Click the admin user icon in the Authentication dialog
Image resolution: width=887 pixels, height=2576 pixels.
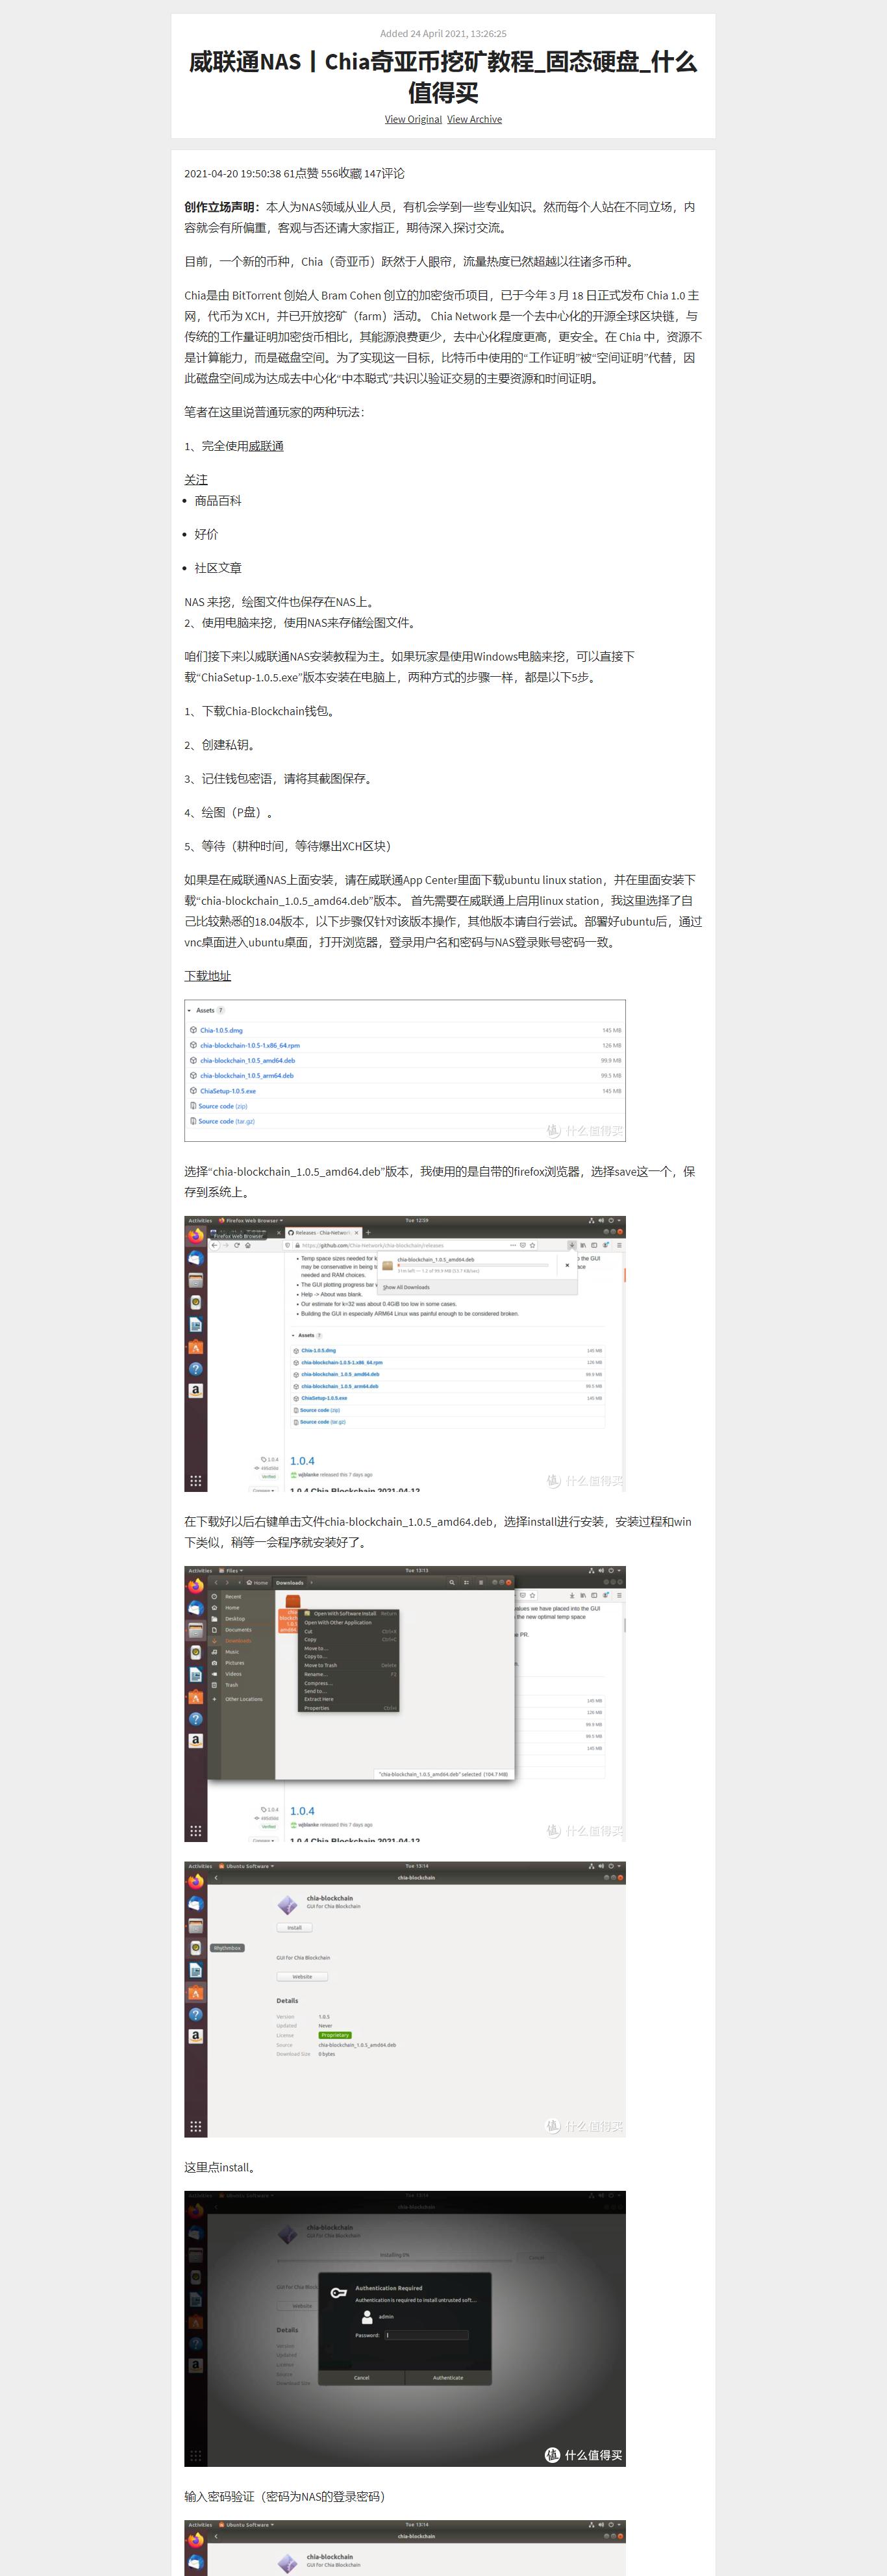point(367,2316)
